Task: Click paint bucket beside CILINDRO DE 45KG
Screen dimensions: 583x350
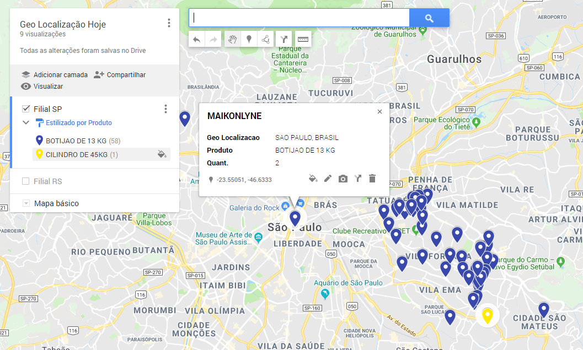Action: point(162,154)
